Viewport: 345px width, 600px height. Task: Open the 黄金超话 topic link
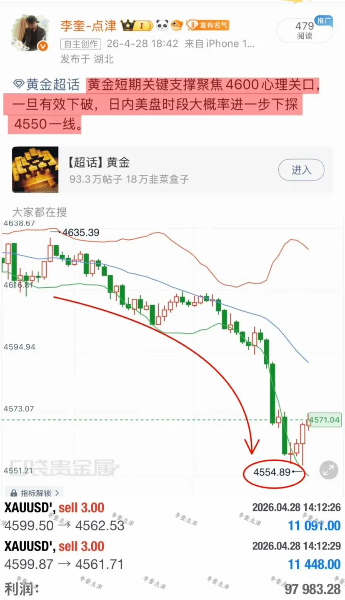pos(52,85)
